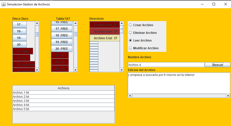Viewport: 231px width, 126px height.
Task: Click the Archivos table column header
Action: [x=63, y=88]
